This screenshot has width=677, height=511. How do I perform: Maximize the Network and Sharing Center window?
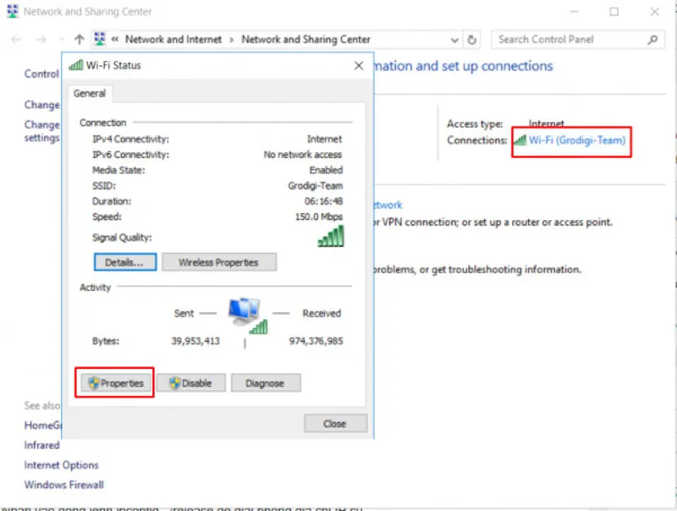(x=614, y=12)
